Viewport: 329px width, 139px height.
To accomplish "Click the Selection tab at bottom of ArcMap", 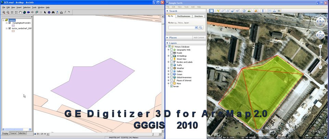I will [22, 133].
